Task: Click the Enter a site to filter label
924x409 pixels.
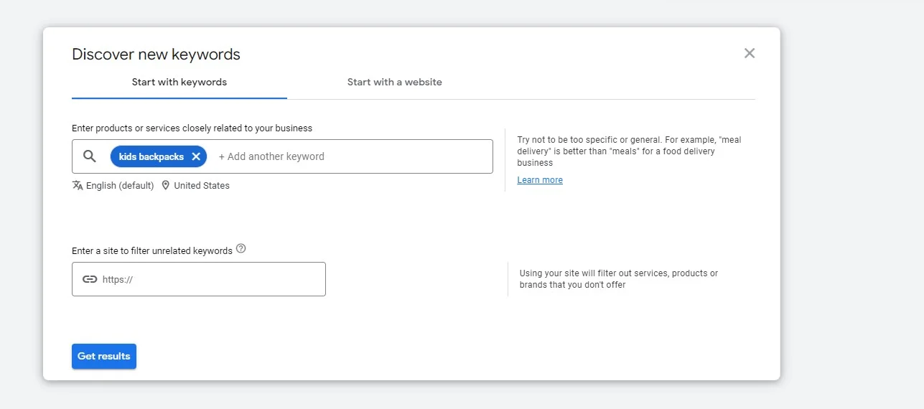Action: click(152, 251)
